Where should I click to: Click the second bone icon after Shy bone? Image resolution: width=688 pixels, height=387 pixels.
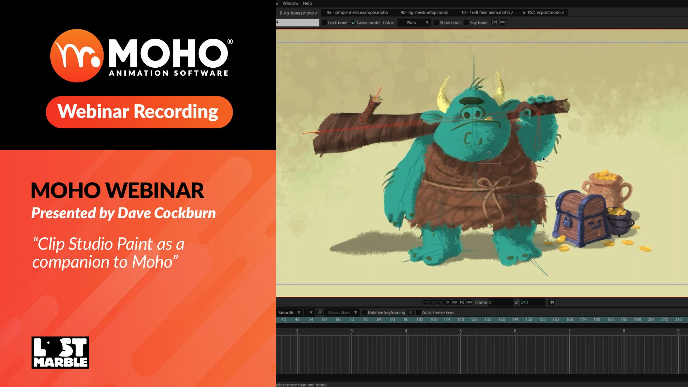click(503, 22)
